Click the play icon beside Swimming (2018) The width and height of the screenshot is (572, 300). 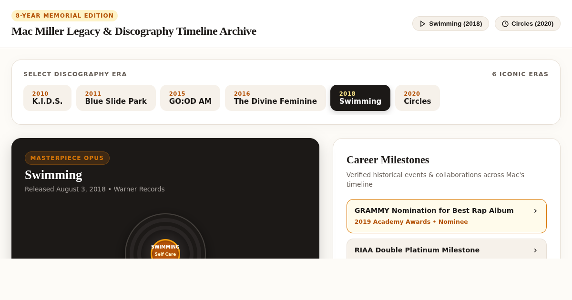pos(422,24)
